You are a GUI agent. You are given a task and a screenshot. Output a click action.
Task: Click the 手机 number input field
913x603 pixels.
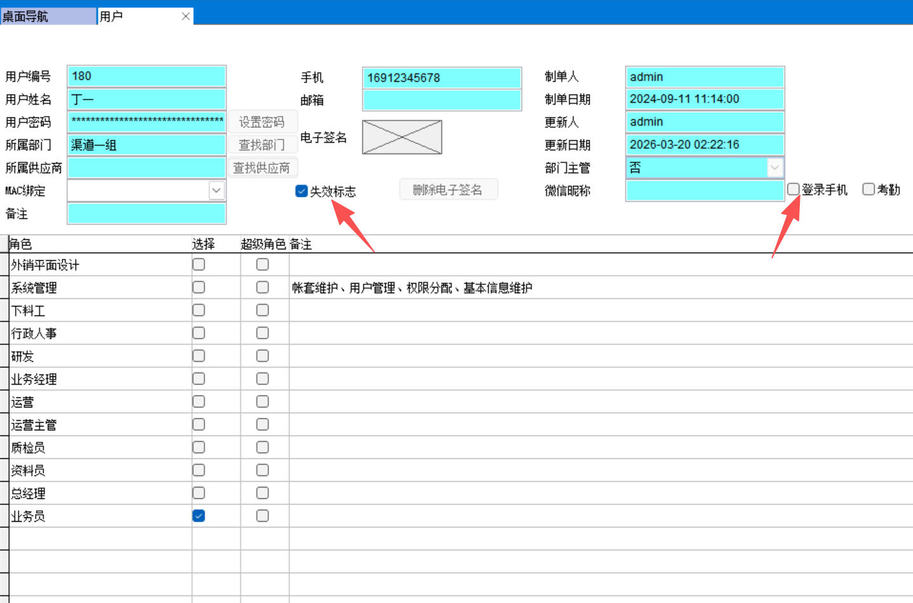pyautogui.click(x=442, y=78)
